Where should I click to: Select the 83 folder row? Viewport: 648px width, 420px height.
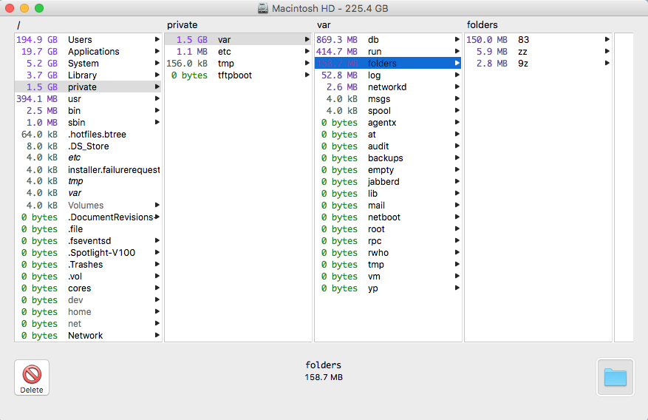[x=538, y=40]
